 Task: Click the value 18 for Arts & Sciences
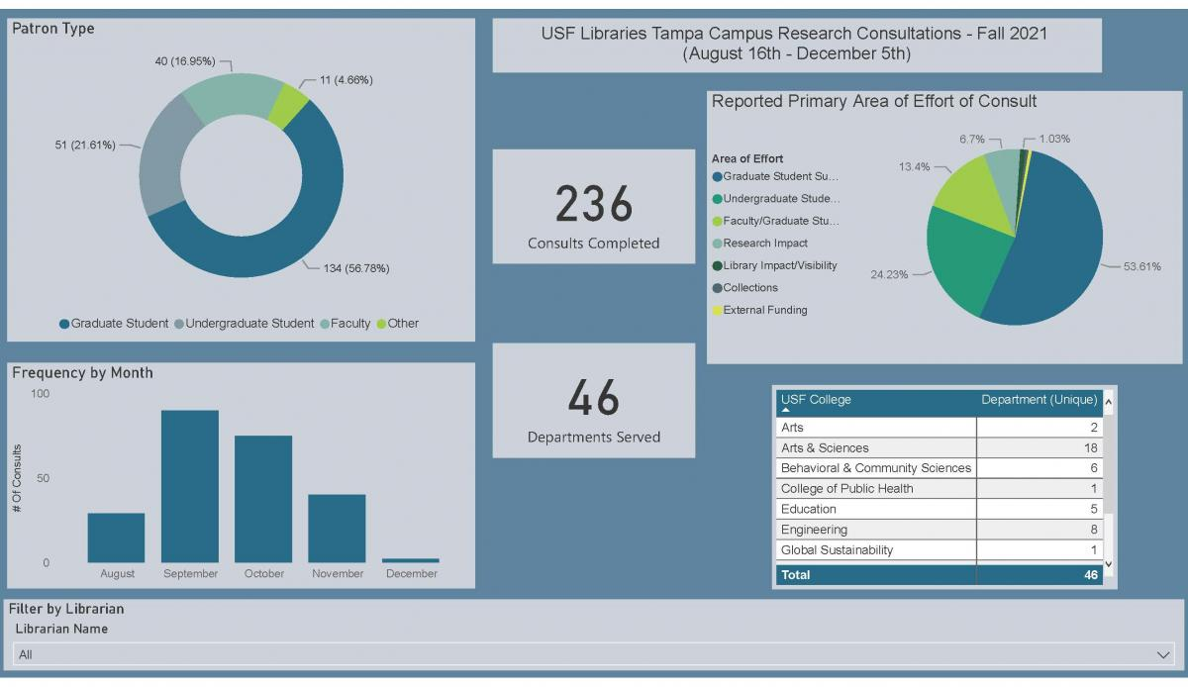pyautogui.click(x=1089, y=447)
